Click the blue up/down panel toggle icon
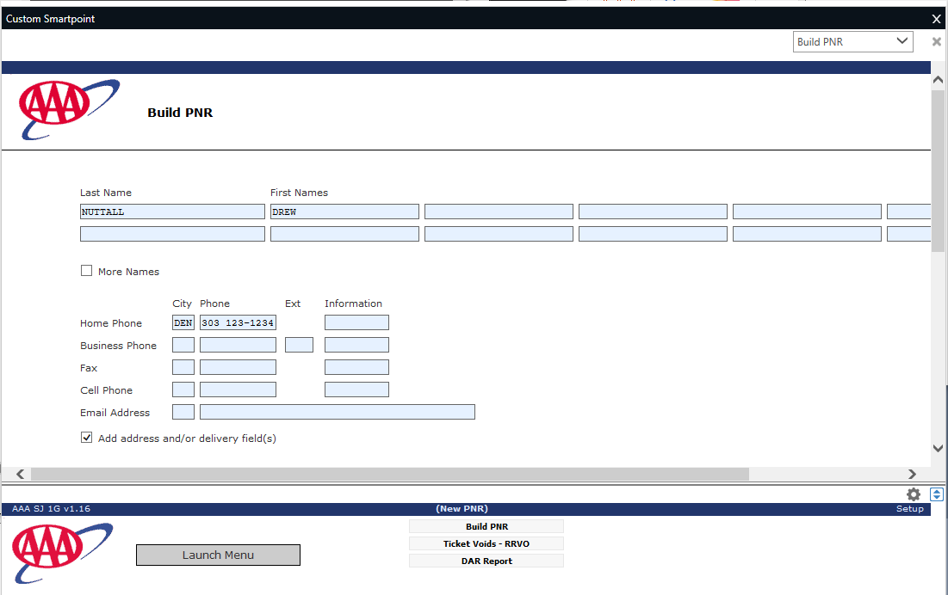Image resolution: width=948 pixels, height=595 pixels. click(937, 494)
